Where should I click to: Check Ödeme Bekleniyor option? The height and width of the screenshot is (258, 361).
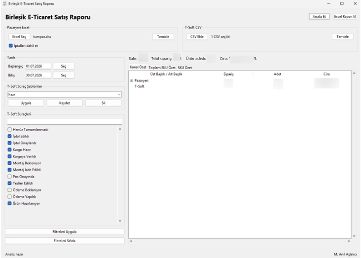click(x=9, y=190)
